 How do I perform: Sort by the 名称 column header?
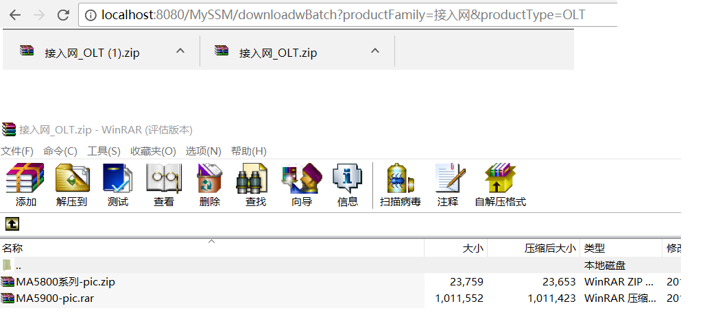click(212, 248)
